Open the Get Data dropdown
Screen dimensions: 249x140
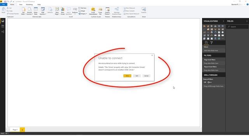coord(23,11)
